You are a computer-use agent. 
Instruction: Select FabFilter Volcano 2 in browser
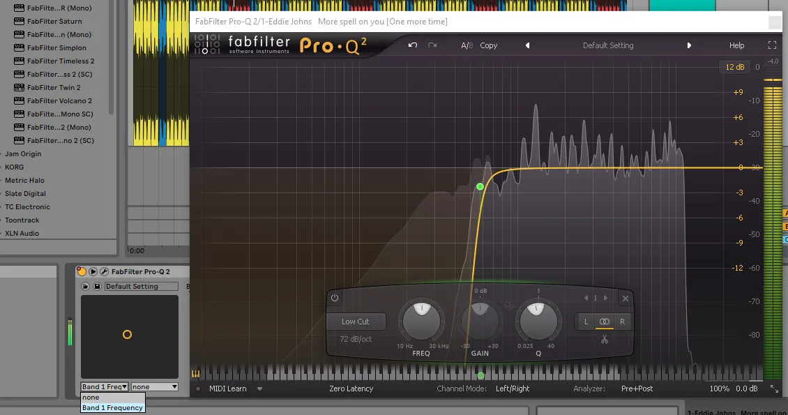point(59,100)
